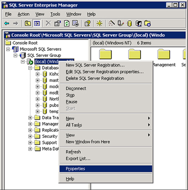
Task: Open the Window menu
Action: (x=74, y=14)
